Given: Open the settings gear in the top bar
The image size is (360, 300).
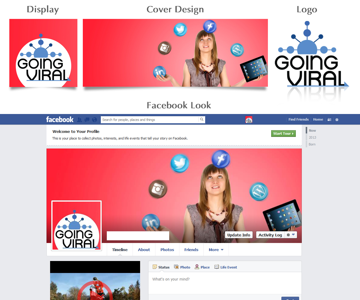Looking at the screenshot, I should pyautogui.click(x=337, y=119).
